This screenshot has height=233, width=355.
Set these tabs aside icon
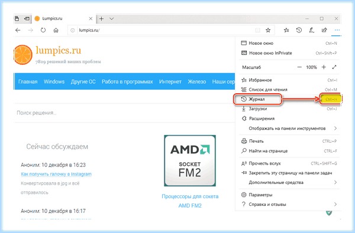click(27, 18)
